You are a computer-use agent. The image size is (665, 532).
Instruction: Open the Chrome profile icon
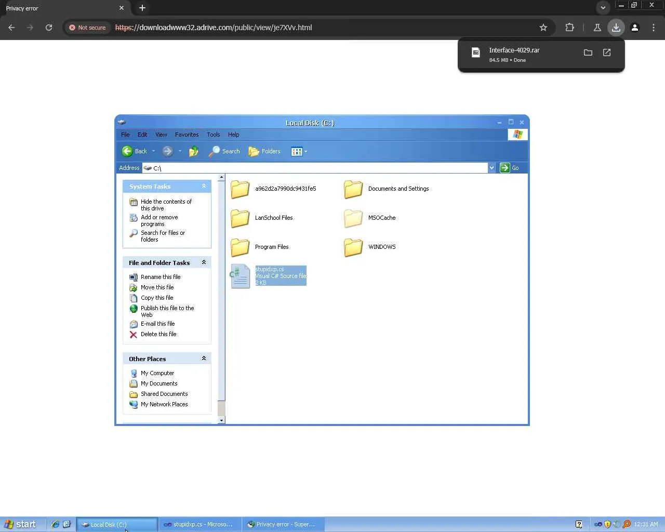(x=635, y=28)
